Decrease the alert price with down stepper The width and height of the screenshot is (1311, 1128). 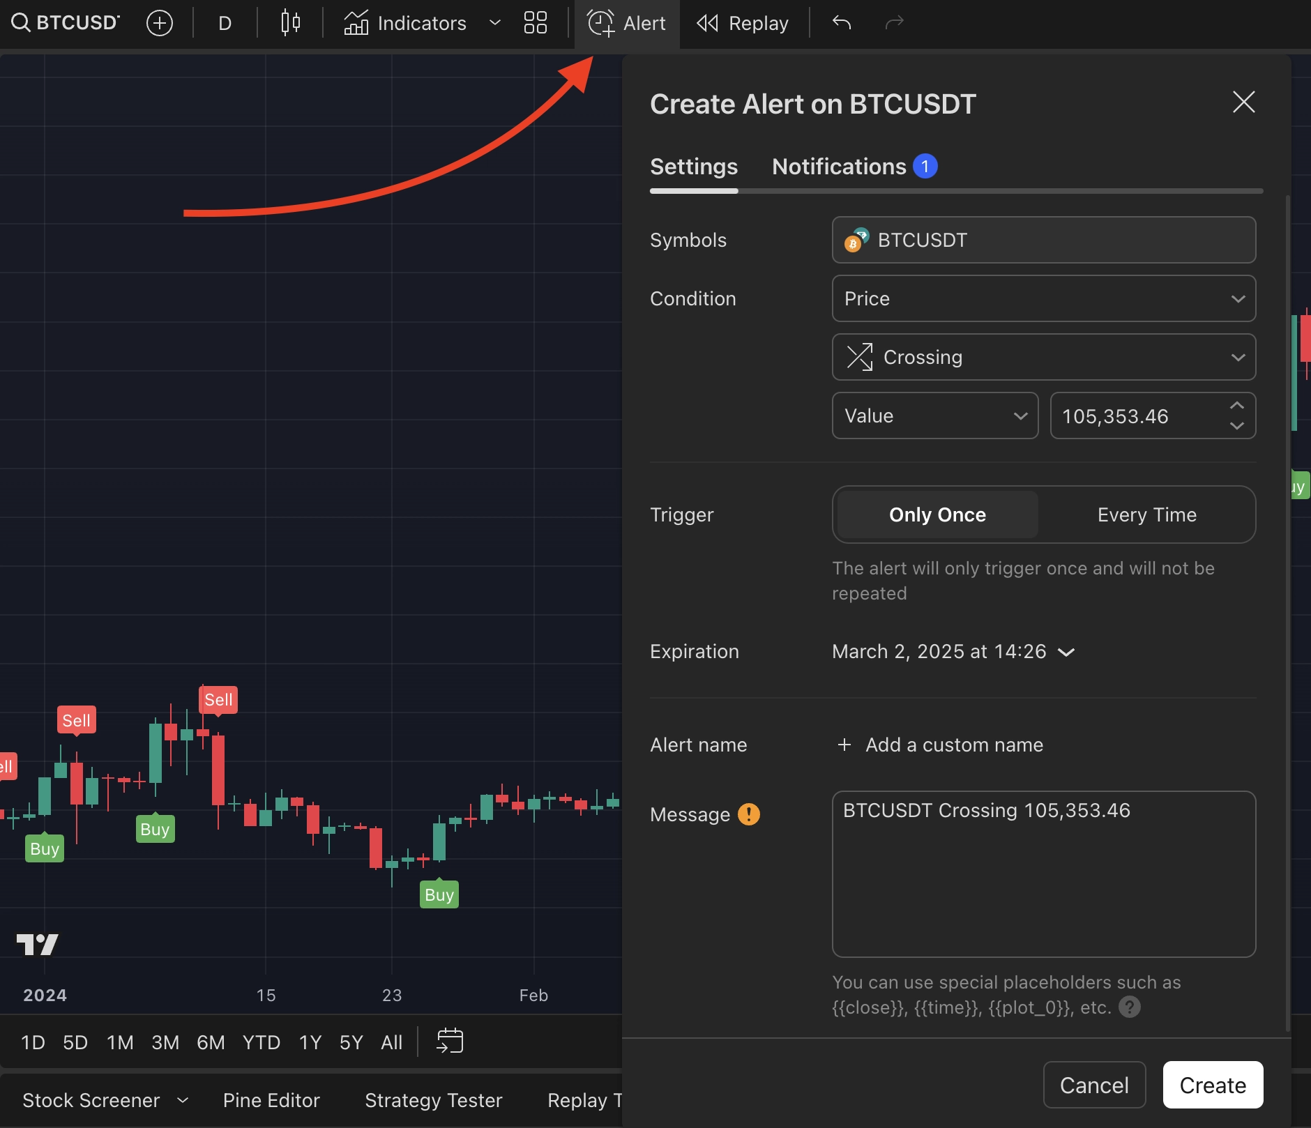coord(1237,426)
